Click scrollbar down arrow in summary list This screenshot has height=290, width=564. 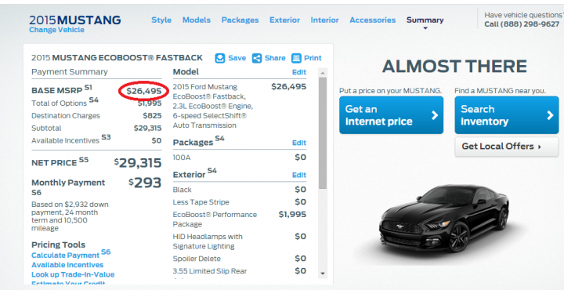point(323,274)
